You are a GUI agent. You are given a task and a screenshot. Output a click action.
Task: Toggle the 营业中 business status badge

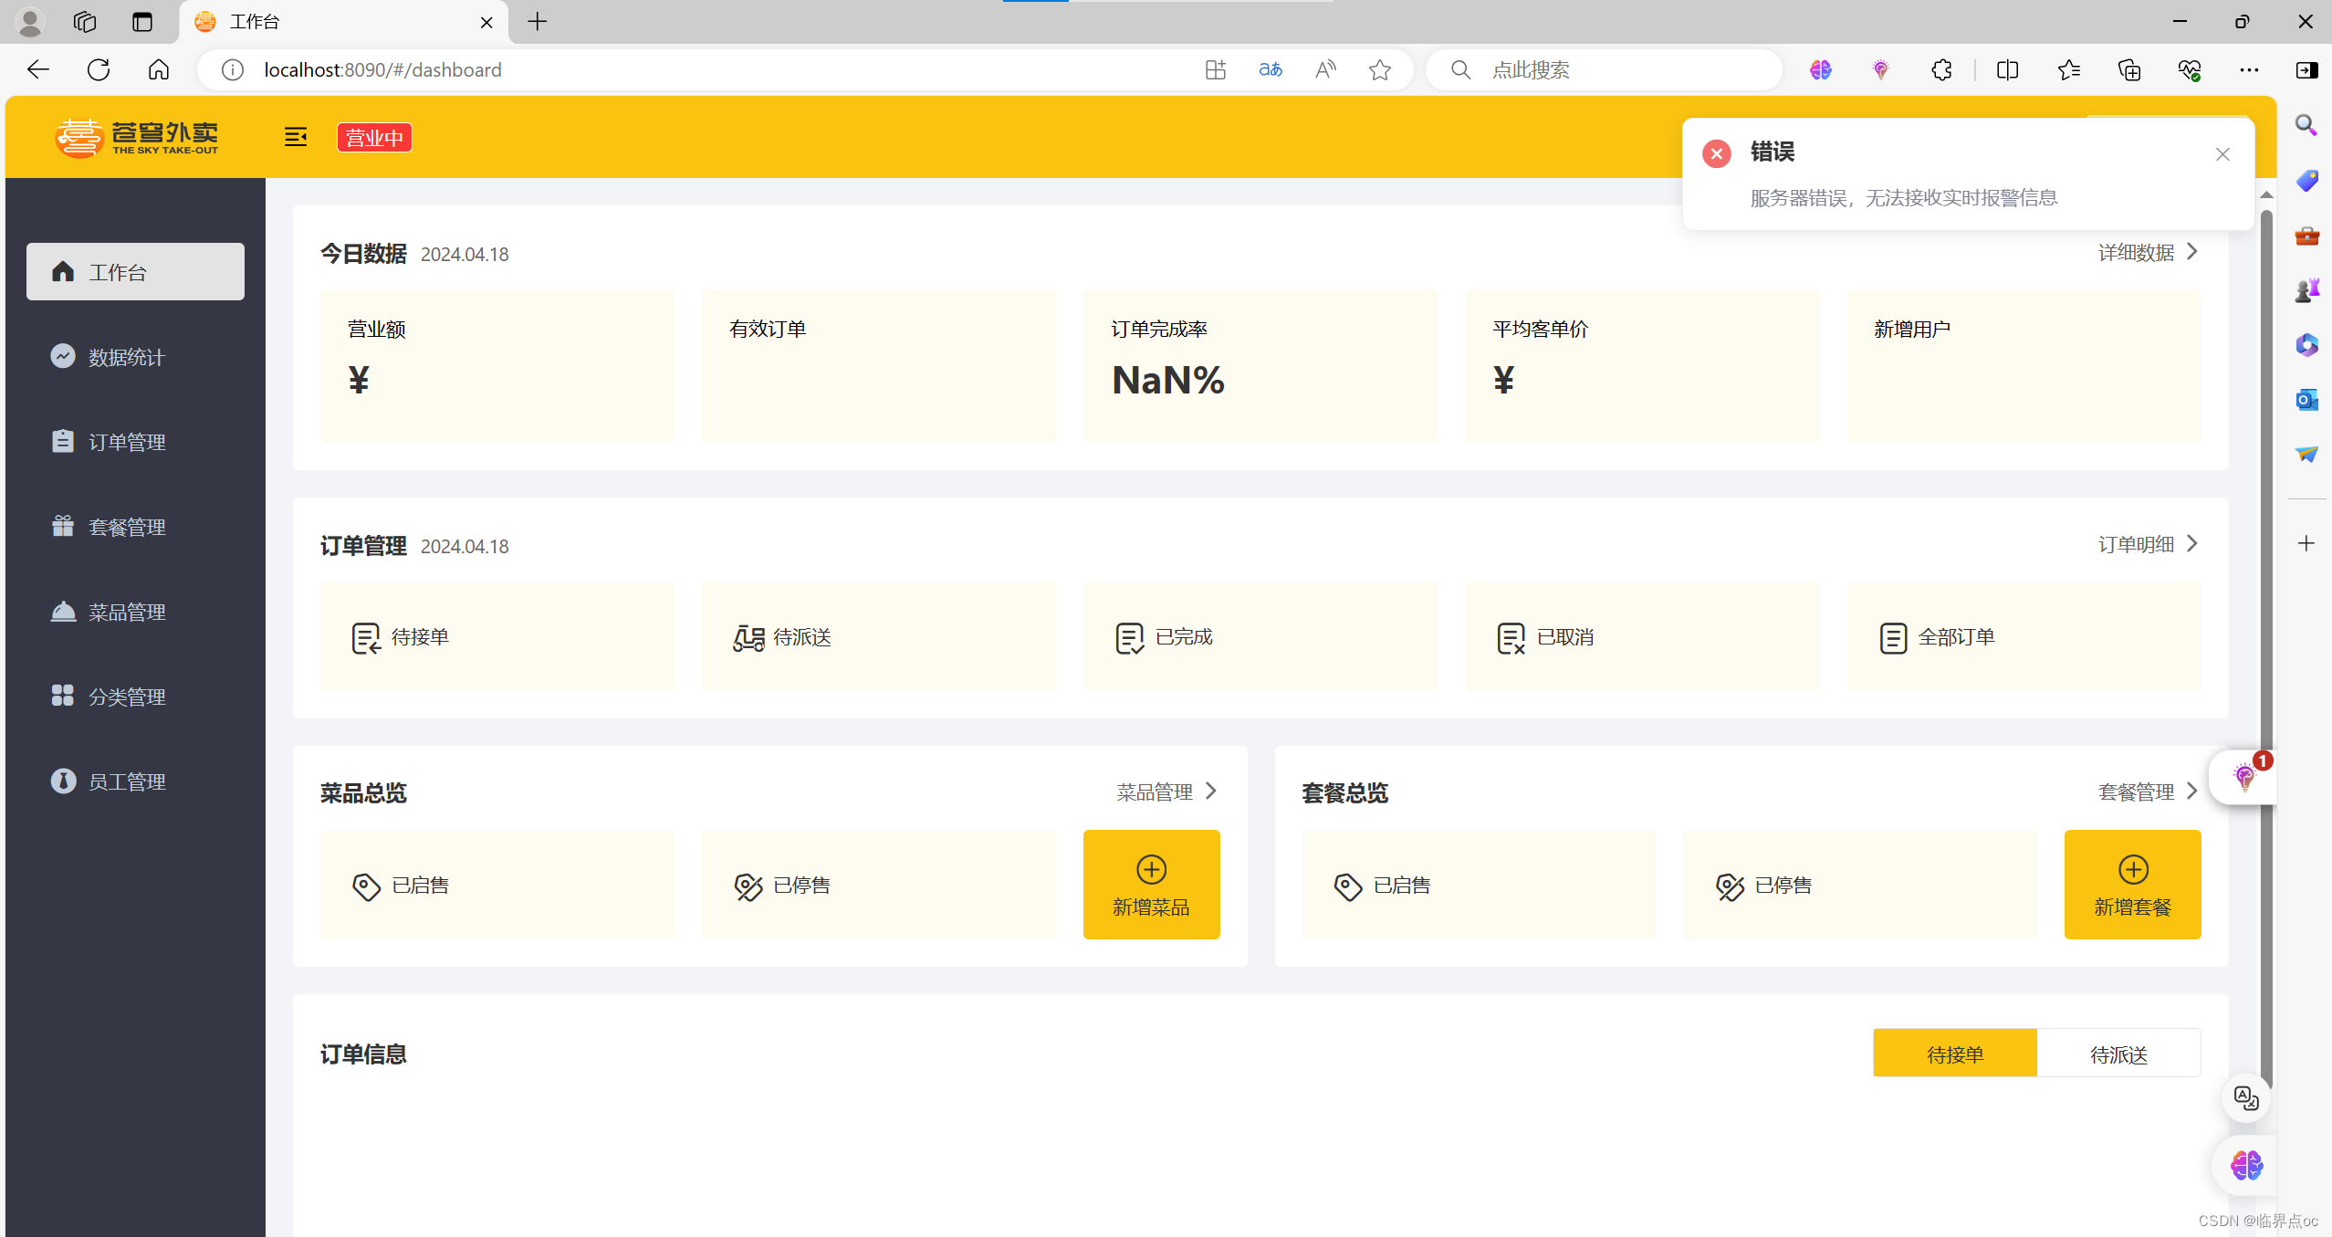point(374,137)
